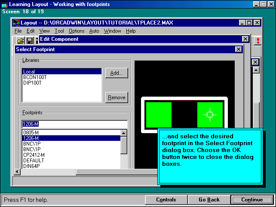Open the Tool menu
Screen dimensions: 276x207
tap(59, 31)
